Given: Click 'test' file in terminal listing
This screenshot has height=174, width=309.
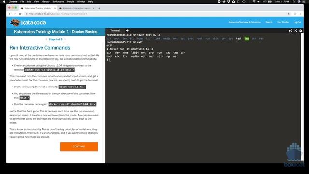Looking at the screenshot, I should click(x=239, y=39).
